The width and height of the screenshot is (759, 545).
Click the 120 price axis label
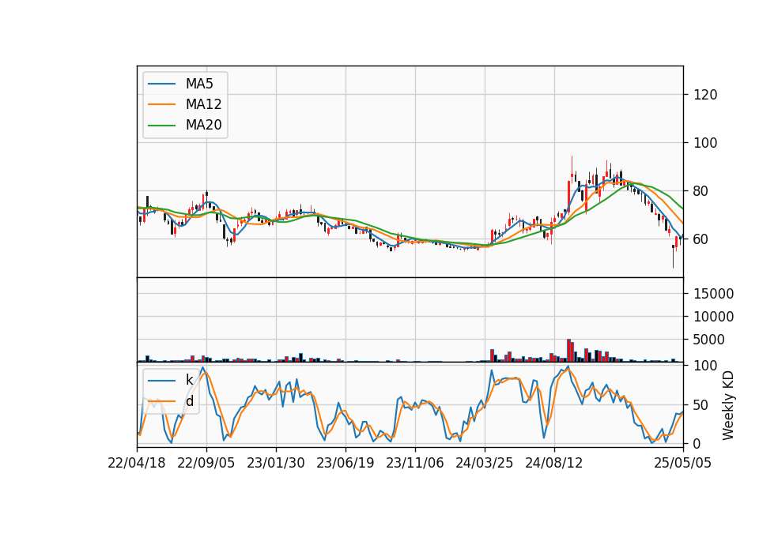click(705, 95)
